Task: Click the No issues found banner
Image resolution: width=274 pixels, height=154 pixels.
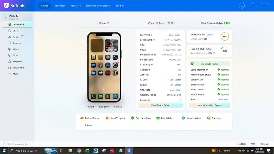Action: [x=210, y=64]
